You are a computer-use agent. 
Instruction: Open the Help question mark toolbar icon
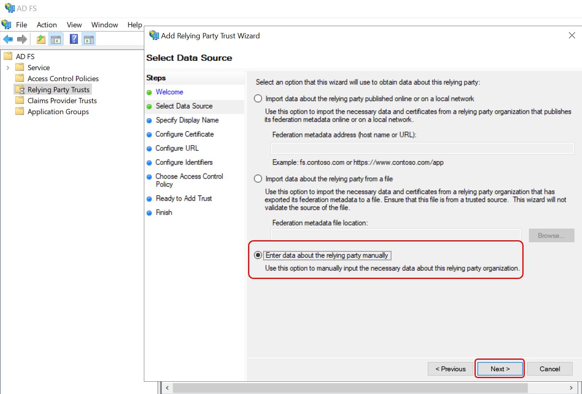[74, 39]
